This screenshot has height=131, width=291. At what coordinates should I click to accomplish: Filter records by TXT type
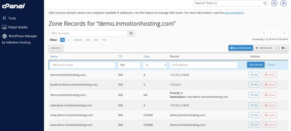point(104,40)
